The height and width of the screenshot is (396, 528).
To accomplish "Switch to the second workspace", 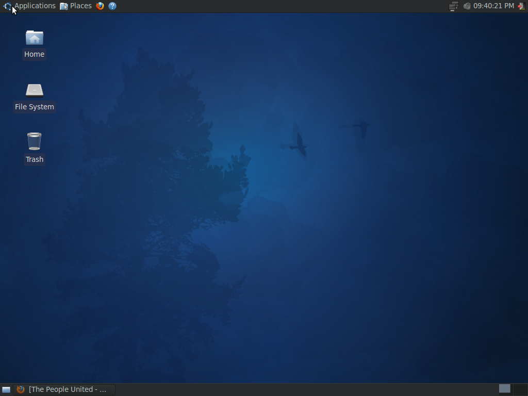I will coord(520,389).
